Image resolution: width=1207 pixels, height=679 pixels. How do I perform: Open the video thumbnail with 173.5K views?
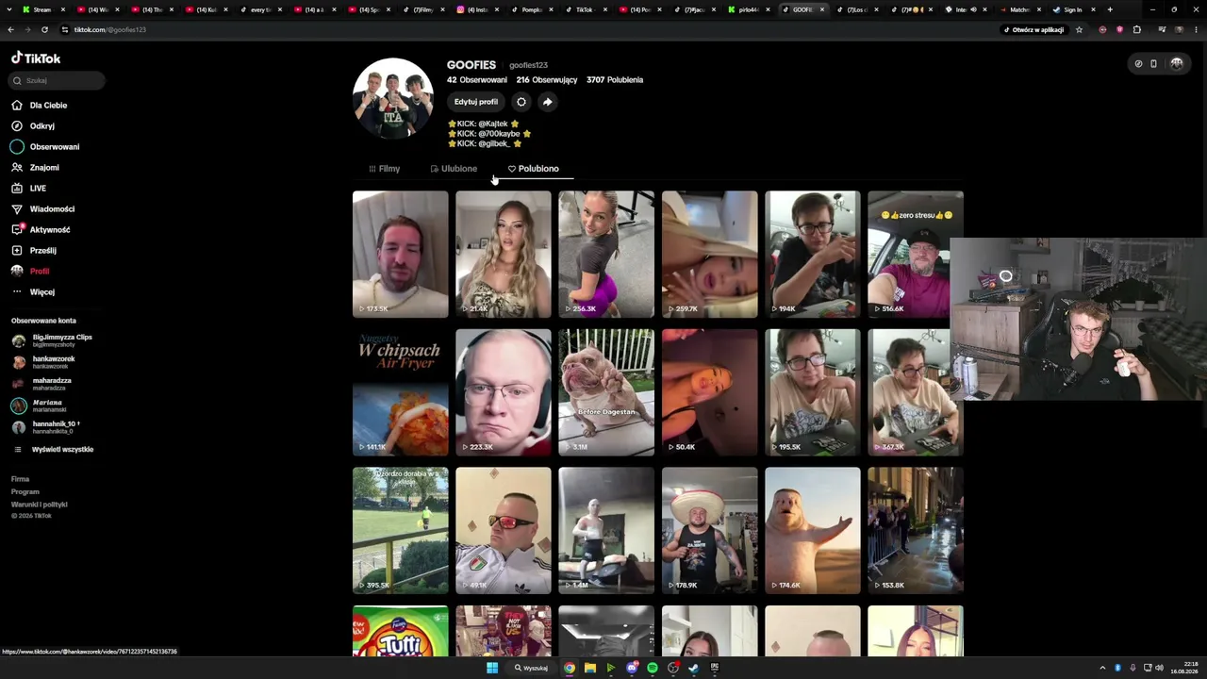[x=401, y=254]
